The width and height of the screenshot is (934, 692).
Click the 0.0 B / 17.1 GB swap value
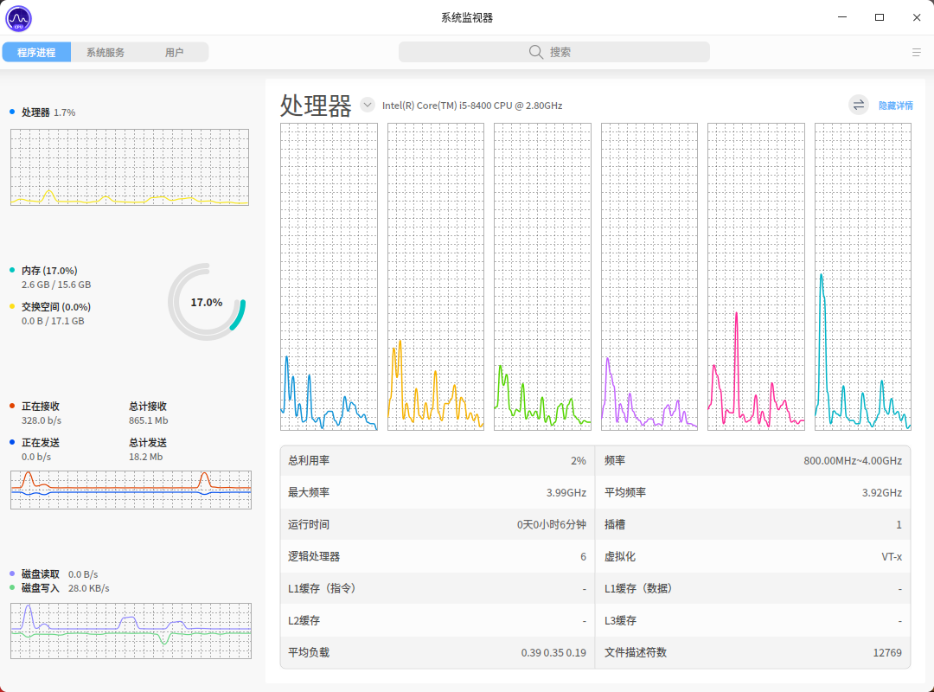(53, 321)
